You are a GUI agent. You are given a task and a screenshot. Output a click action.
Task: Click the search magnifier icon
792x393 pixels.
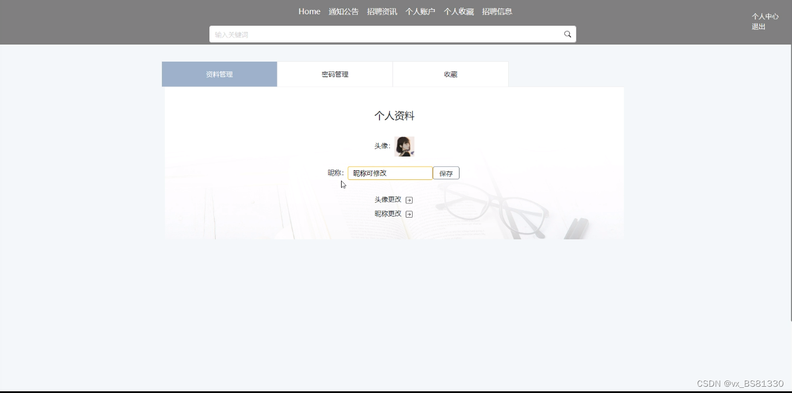coord(568,34)
